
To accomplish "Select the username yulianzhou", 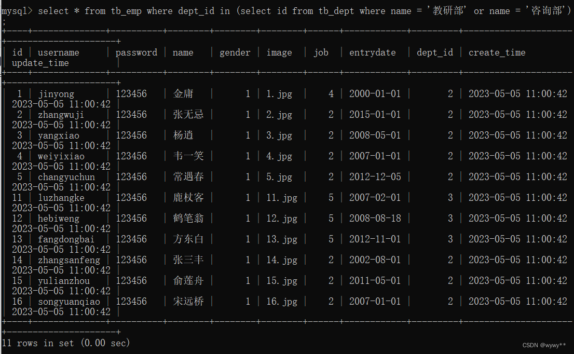I will 64,281.
